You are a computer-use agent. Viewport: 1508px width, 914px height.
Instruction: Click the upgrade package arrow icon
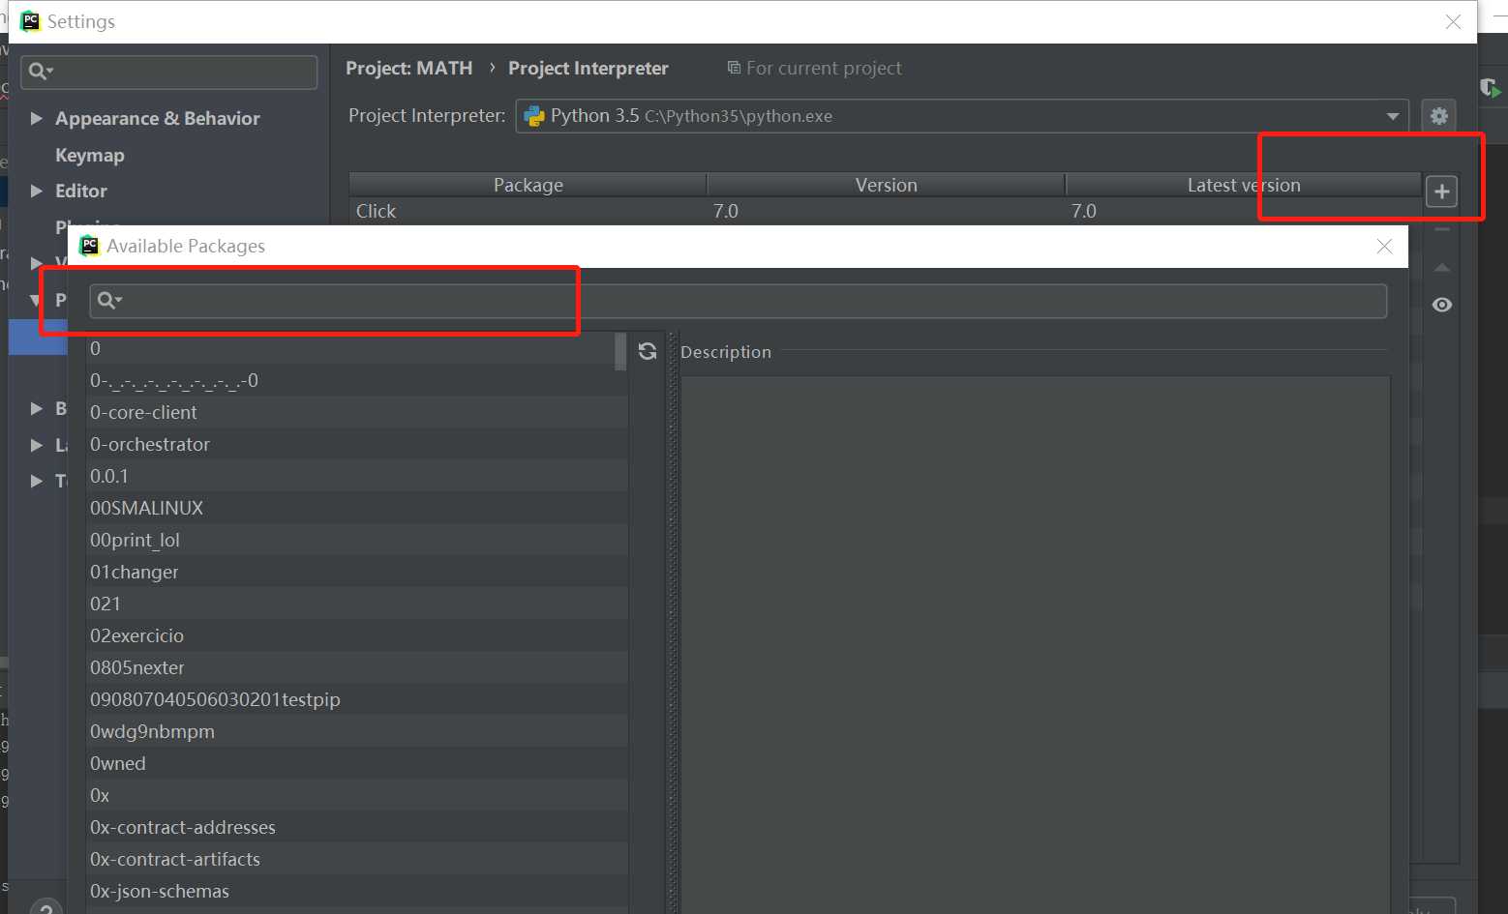point(1441,268)
